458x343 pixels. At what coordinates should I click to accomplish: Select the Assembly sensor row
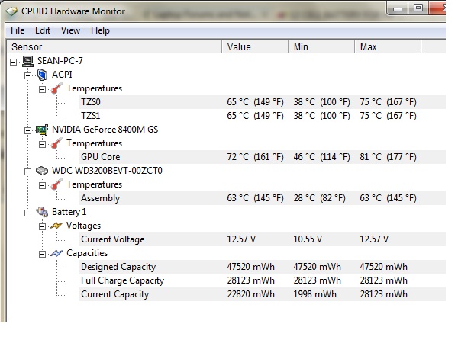263,198
